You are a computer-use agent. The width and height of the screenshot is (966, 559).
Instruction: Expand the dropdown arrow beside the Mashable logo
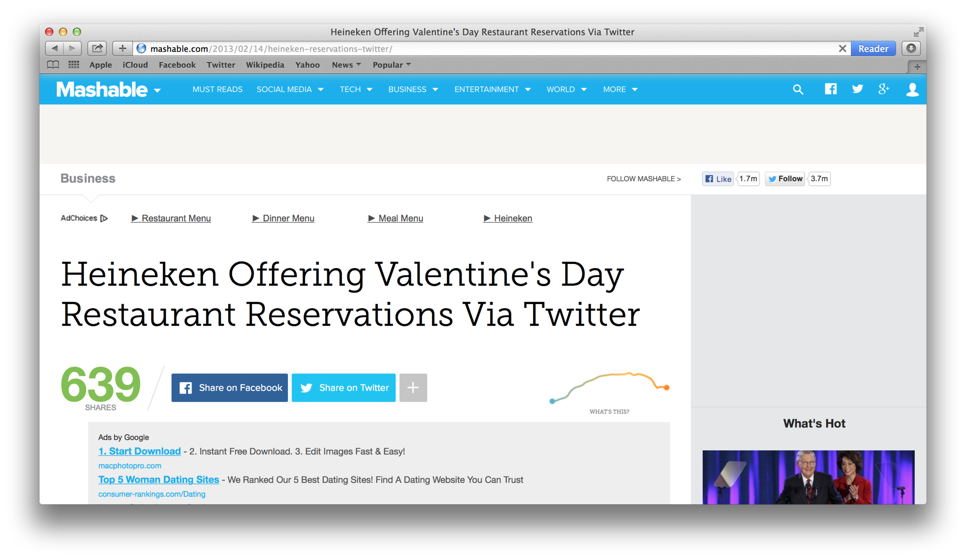tap(157, 91)
